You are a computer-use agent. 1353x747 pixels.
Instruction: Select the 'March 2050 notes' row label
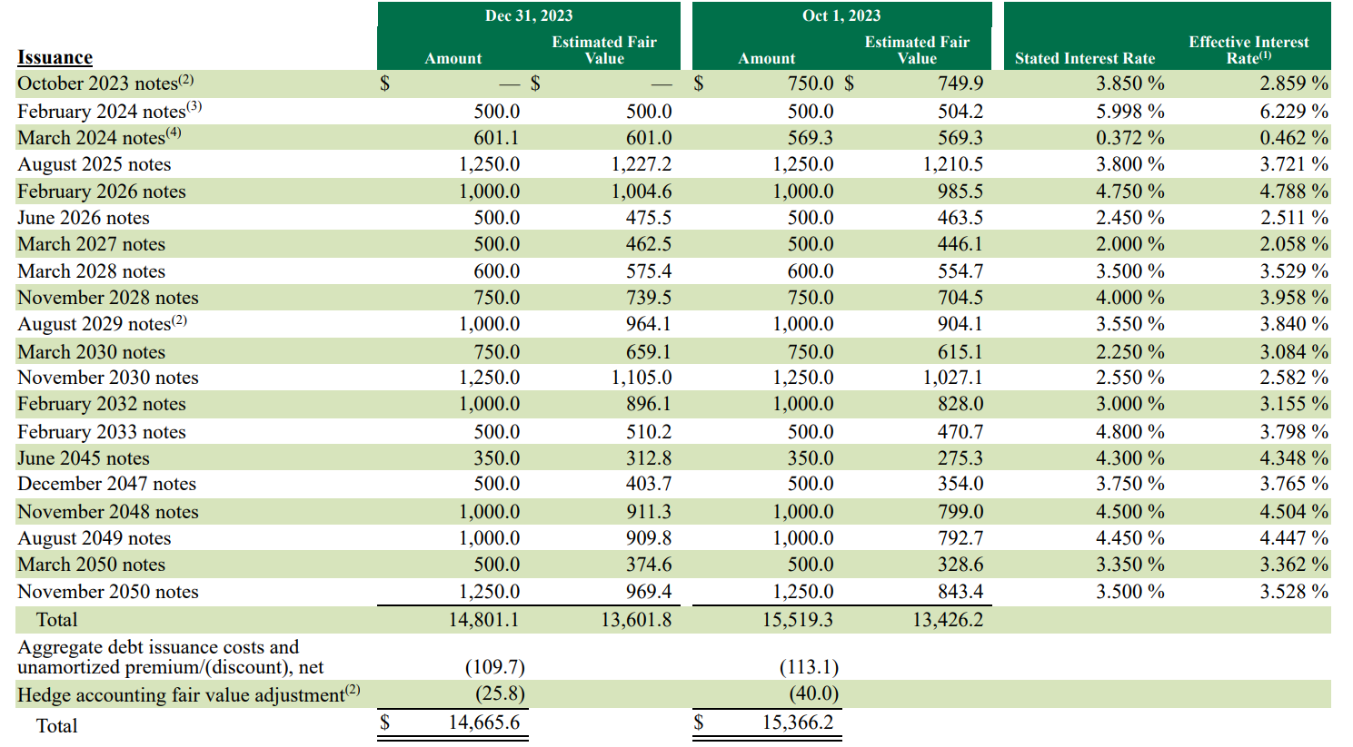(x=91, y=565)
